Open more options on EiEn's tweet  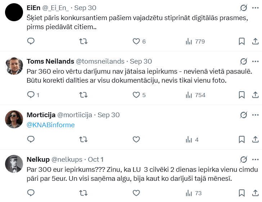pyautogui.click(x=255, y=8)
